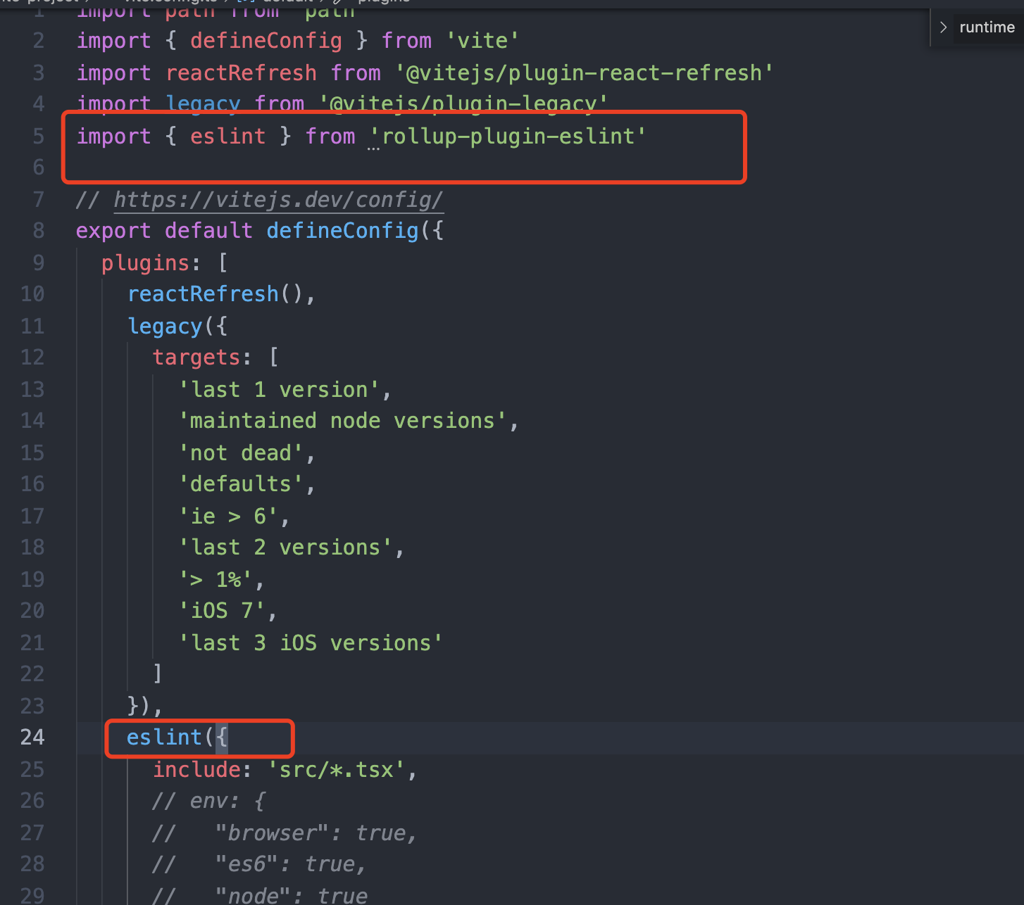Expand the find widget chevron beside runtime
The height and width of the screenshot is (905, 1024).
(x=943, y=27)
